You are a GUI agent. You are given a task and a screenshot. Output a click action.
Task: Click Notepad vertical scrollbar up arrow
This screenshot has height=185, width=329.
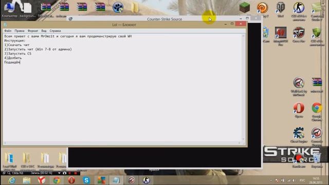[243, 36]
